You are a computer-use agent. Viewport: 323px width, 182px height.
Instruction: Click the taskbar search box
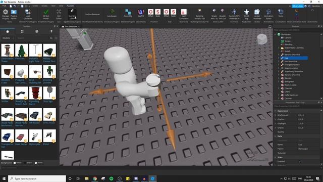(x=37, y=178)
